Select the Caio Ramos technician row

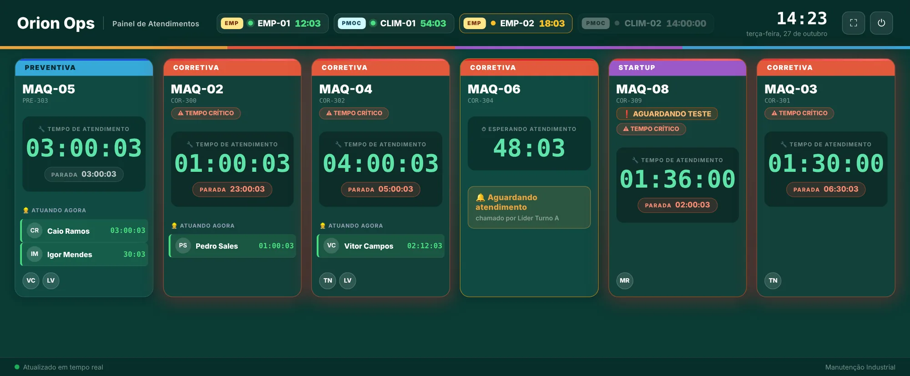[x=84, y=231]
